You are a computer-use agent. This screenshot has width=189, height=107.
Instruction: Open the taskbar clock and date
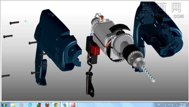pyautogui.click(x=183, y=105)
